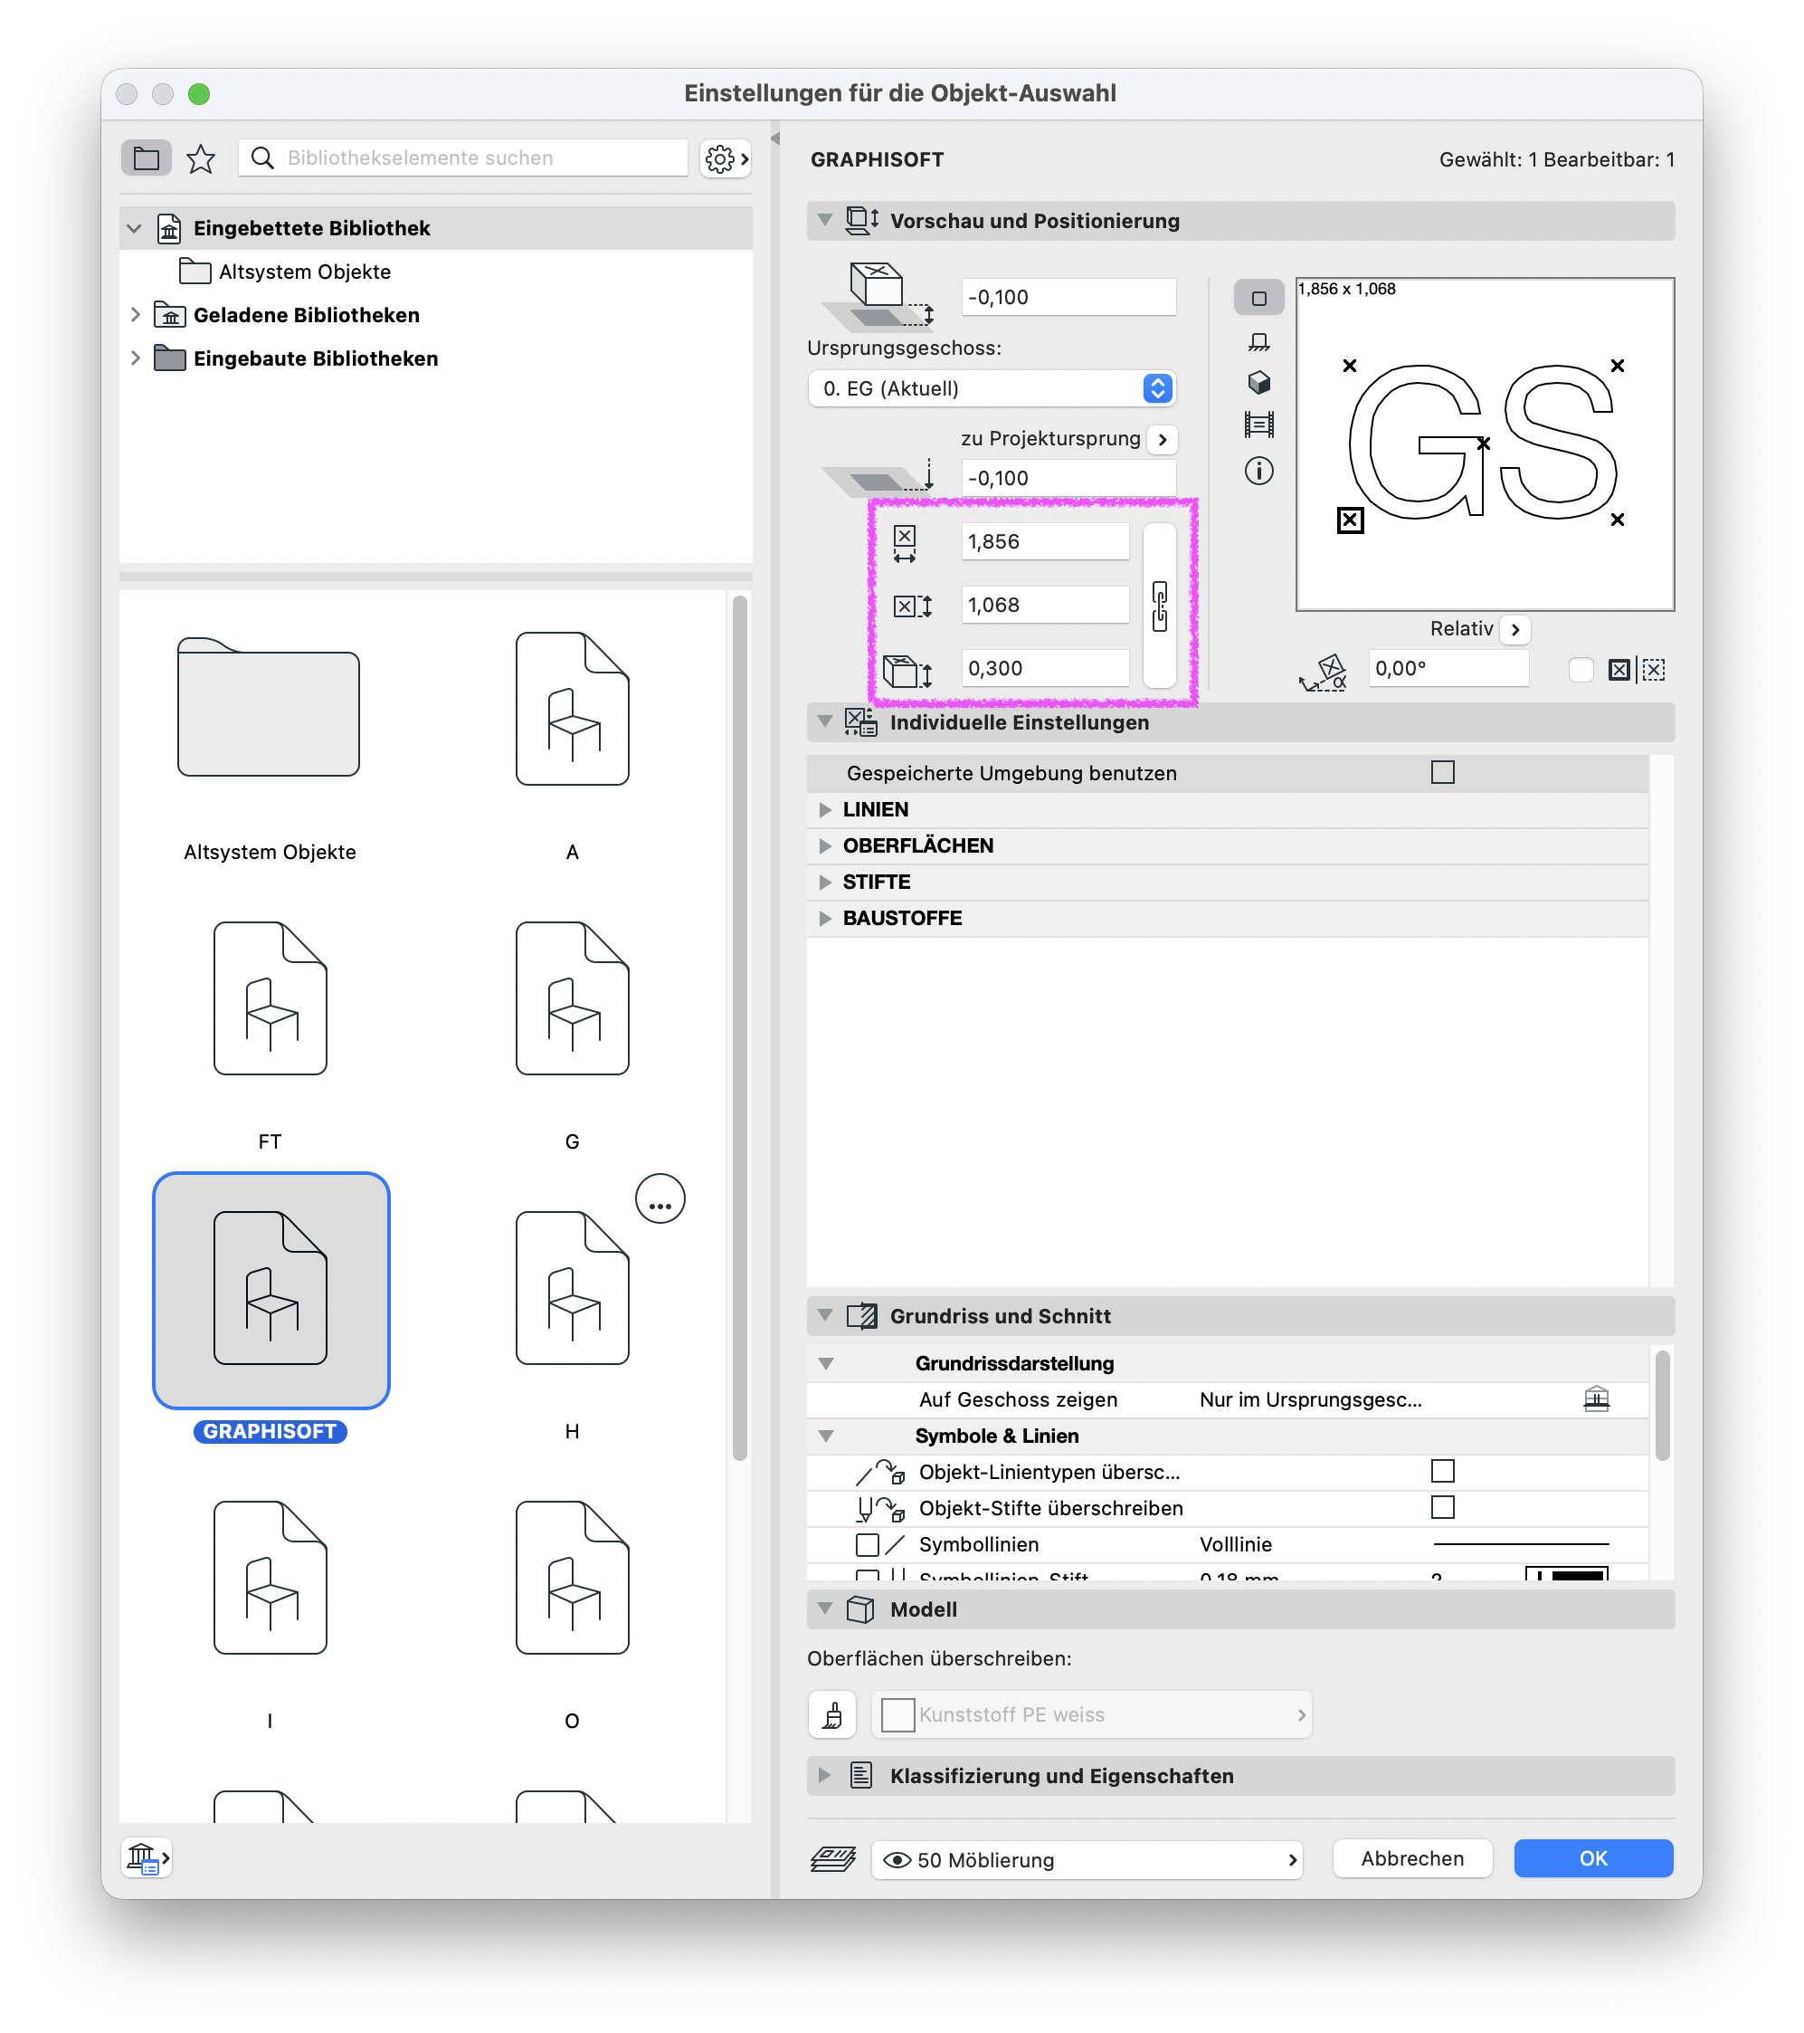Select the Altsystem Objekte folder thumbnail
This screenshot has width=1804, height=2033.
tap(269, 707)
